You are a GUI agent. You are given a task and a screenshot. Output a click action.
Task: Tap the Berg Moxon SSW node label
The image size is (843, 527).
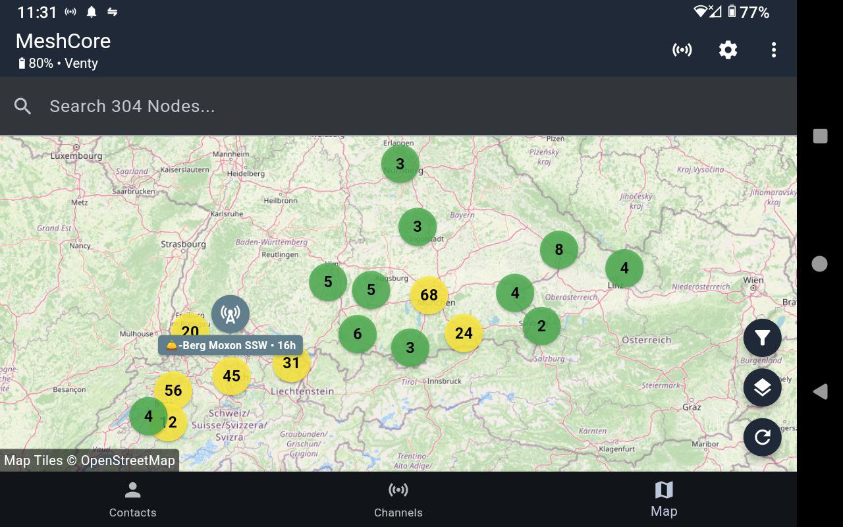pyautogui.click(x=231, y=345)
